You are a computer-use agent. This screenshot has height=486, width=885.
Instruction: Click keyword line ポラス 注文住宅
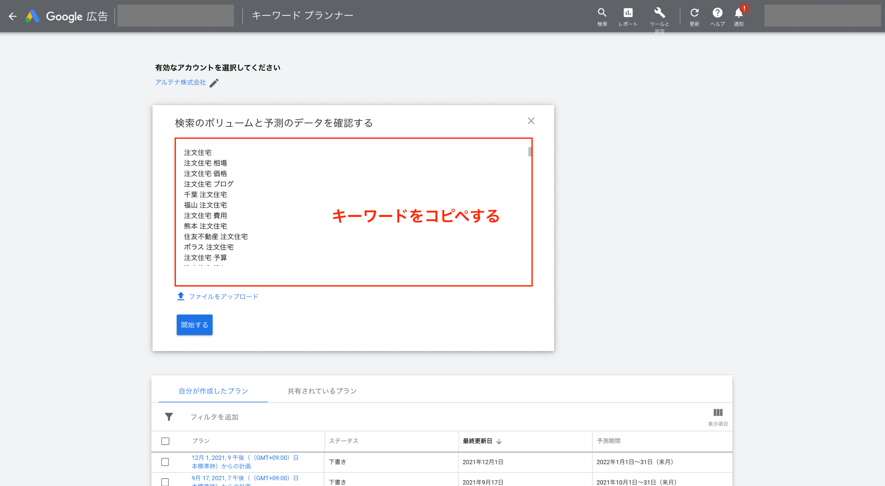click(x=209, y=247)
